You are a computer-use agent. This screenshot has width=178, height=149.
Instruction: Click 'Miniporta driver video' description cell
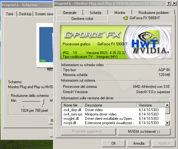point(101,114)
